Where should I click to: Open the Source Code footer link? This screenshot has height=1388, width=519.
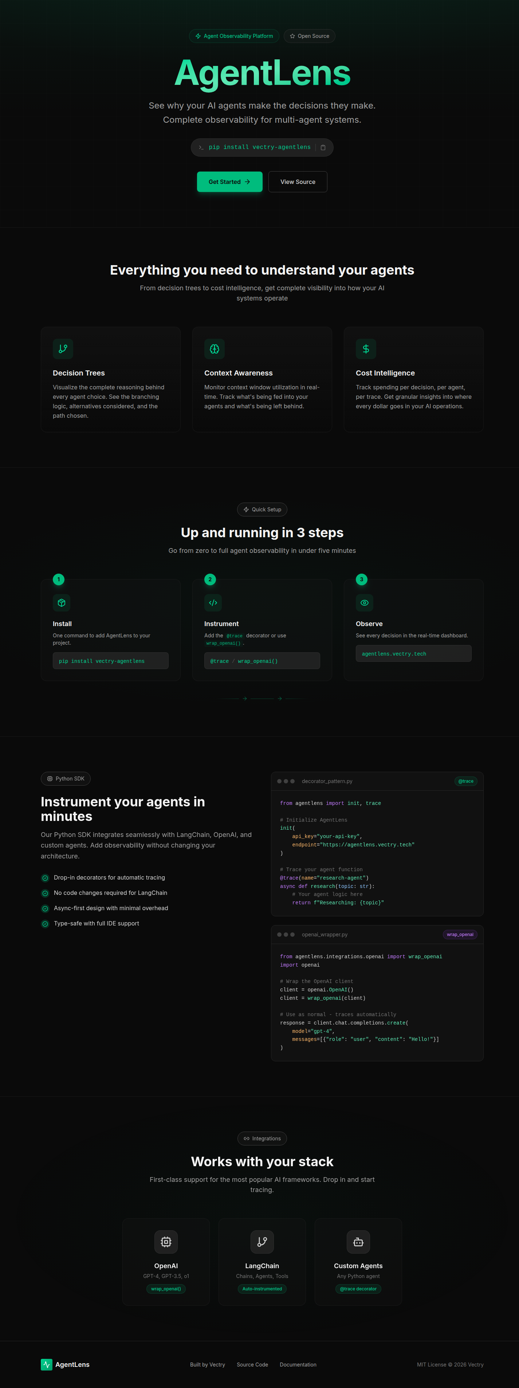tap(252, 1365)
